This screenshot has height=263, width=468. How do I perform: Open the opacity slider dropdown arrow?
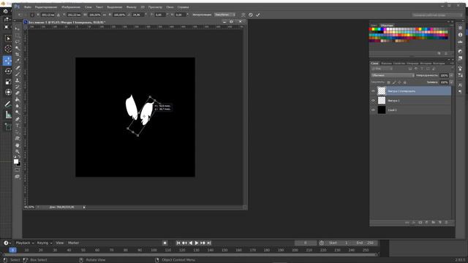(451, 75)
